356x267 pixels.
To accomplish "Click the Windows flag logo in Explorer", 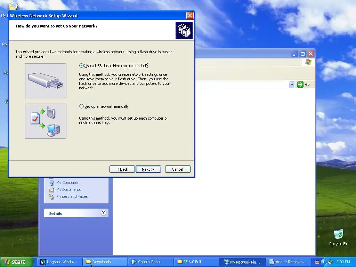I will [308, 62].
